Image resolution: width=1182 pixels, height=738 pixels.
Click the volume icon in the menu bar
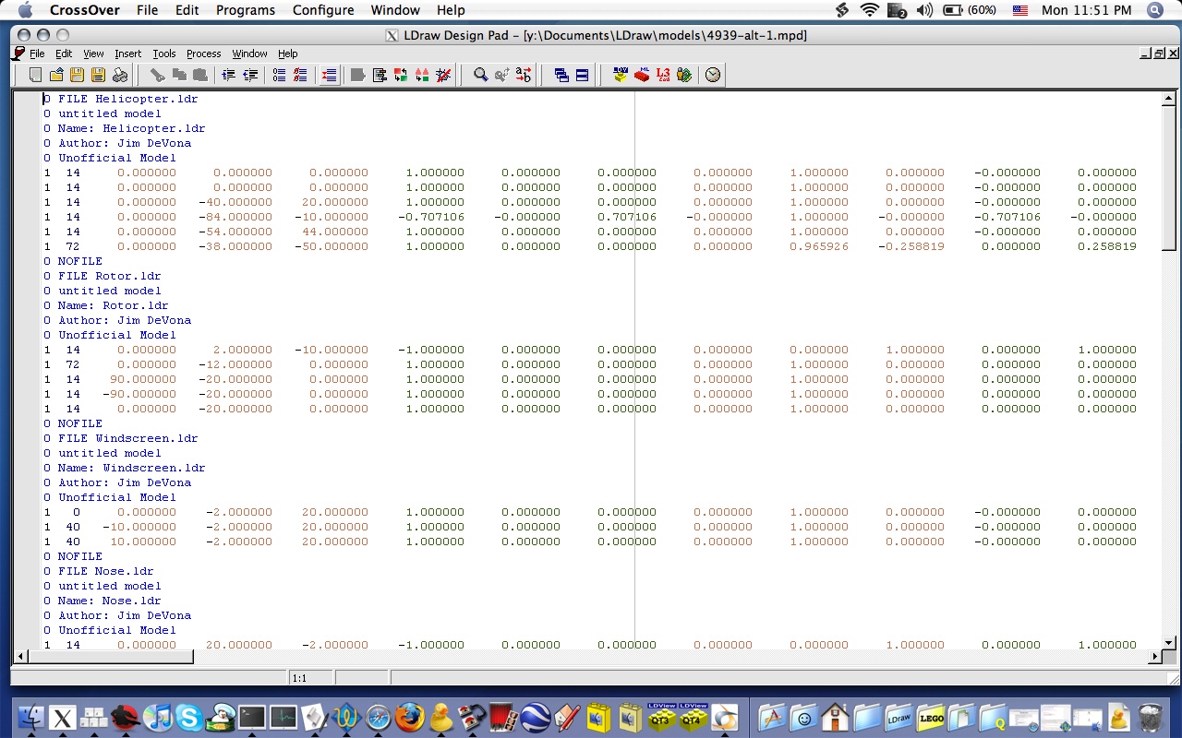[x=924, y=10]
